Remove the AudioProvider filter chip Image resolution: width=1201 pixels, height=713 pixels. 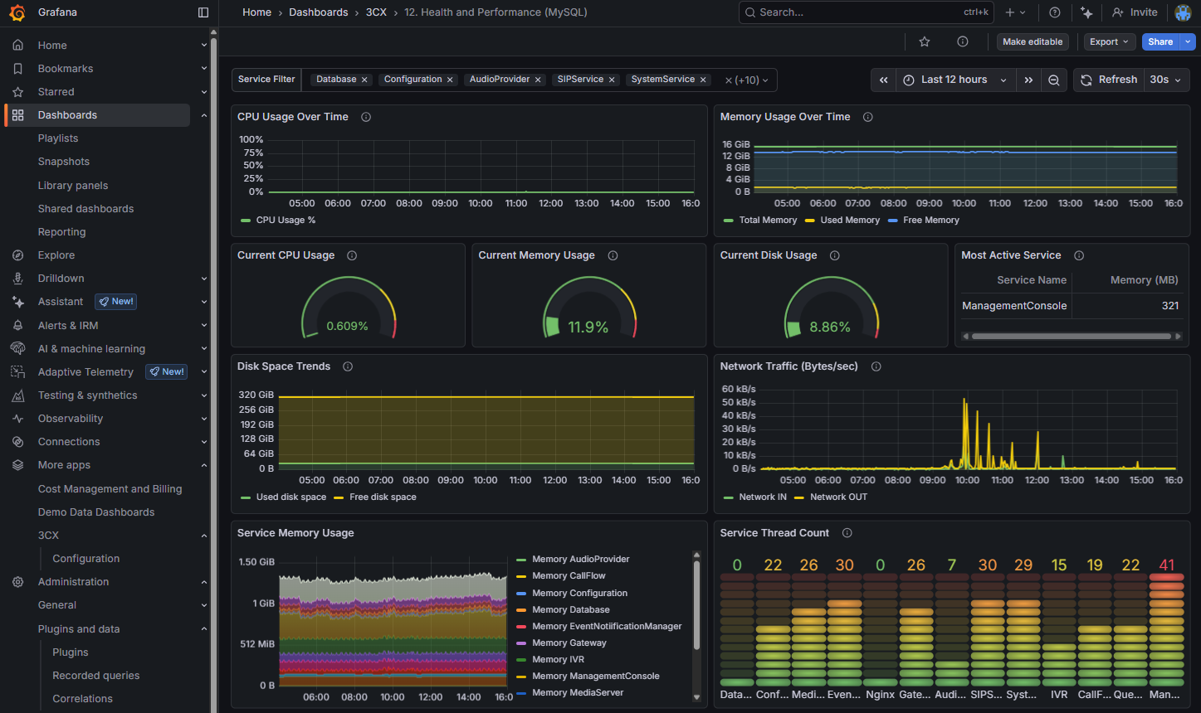pos(538,80)
